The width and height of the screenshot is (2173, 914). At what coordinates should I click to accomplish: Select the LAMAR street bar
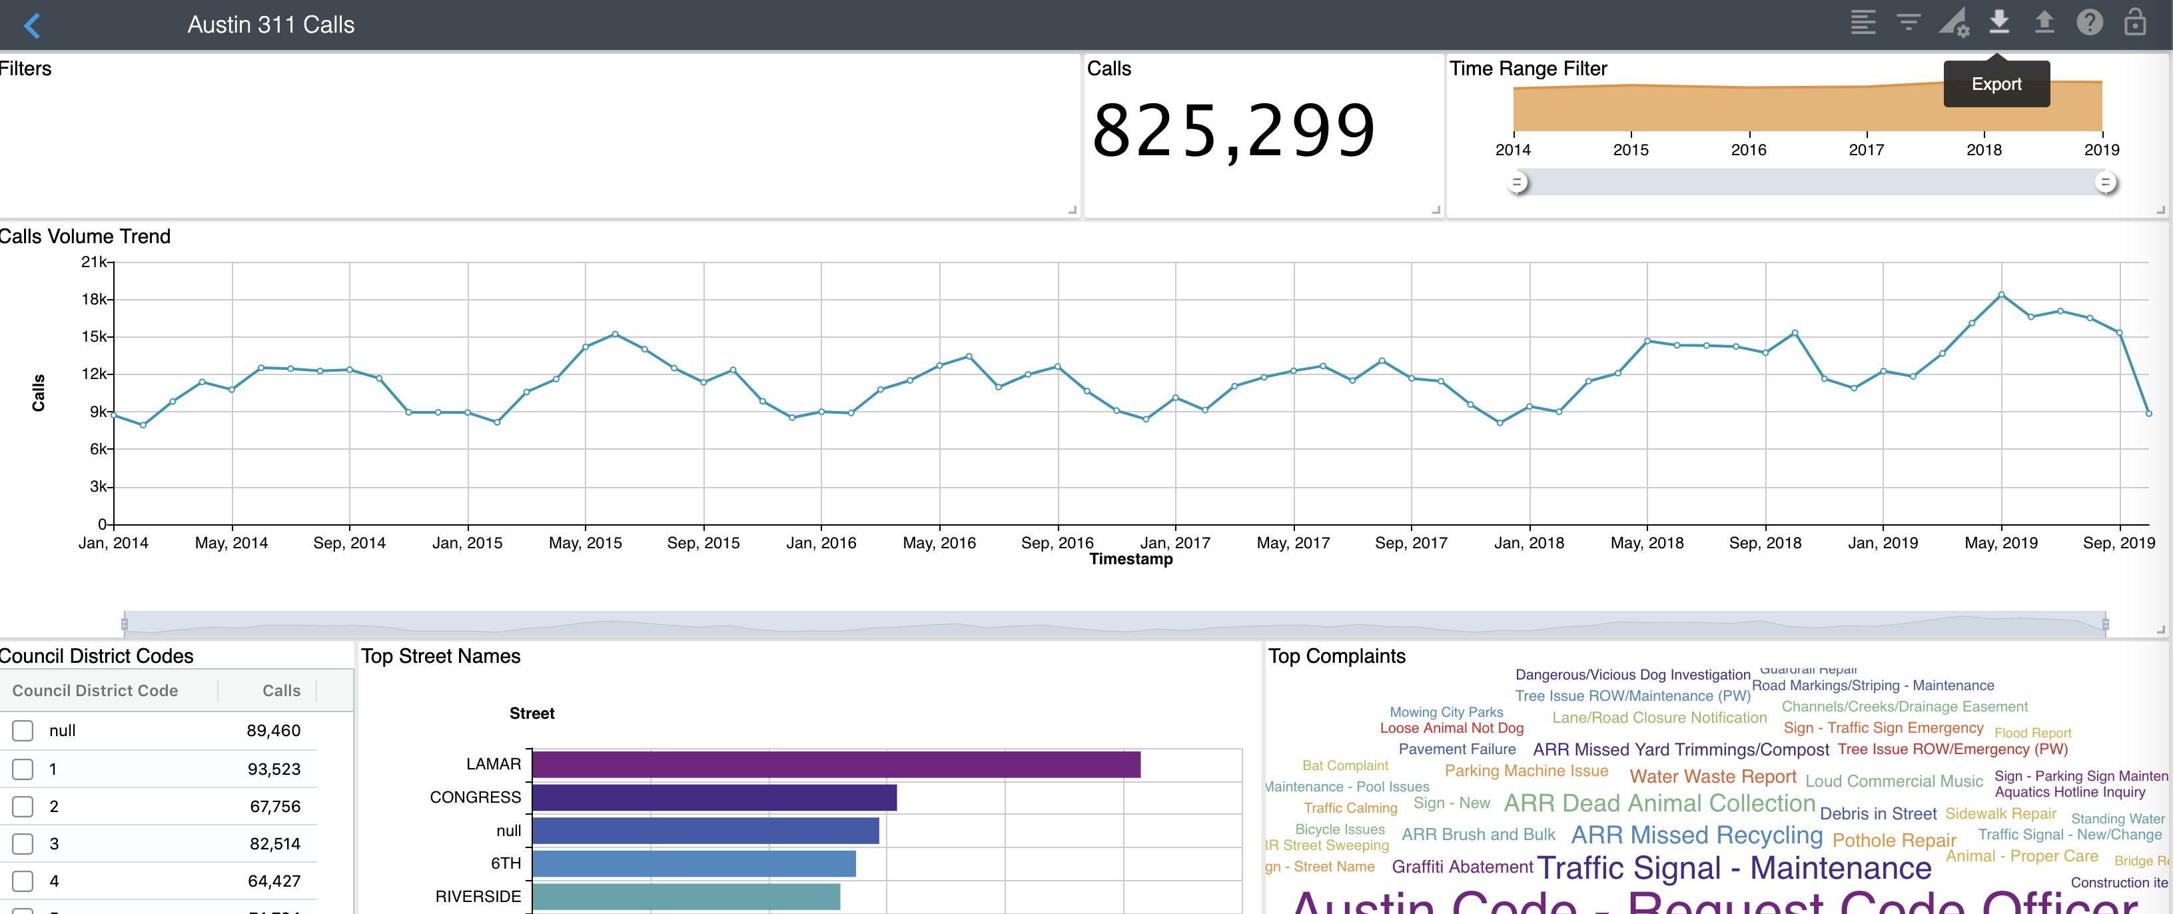(x=836, y=765)
